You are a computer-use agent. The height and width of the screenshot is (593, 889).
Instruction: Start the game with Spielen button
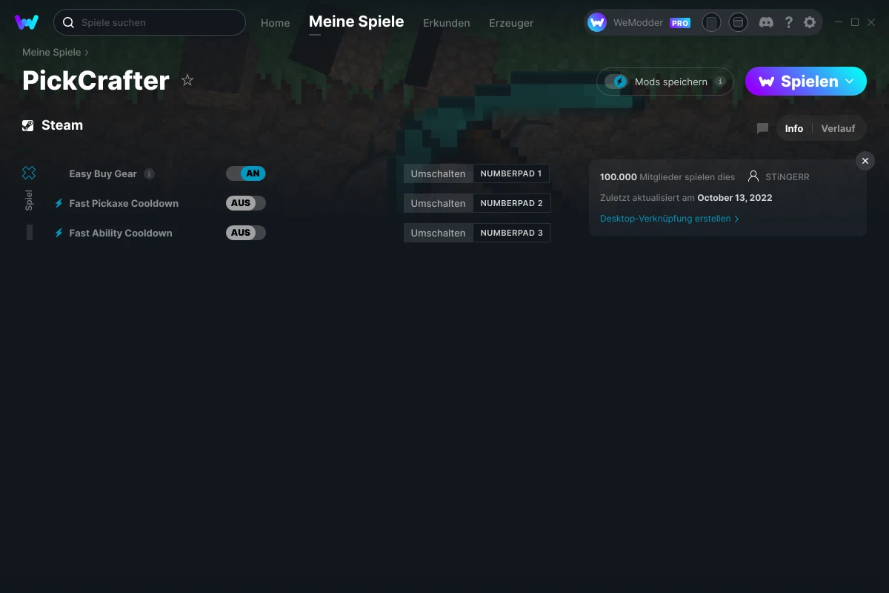[x=806, y=82]
